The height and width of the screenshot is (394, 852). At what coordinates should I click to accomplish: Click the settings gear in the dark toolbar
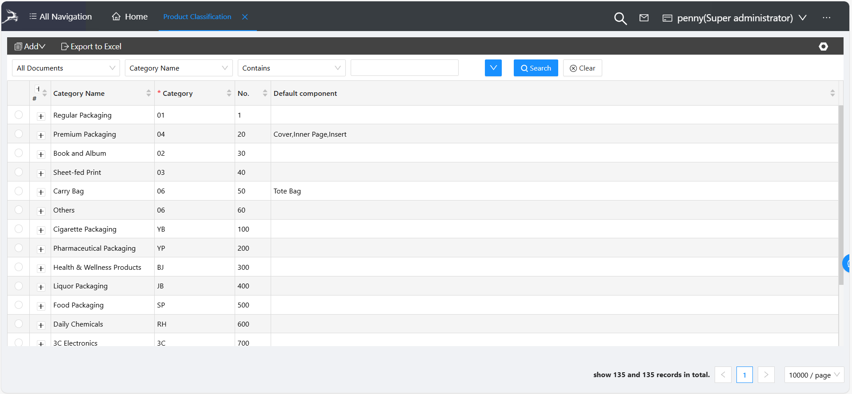pyautogui.click(x=823, y=47)
